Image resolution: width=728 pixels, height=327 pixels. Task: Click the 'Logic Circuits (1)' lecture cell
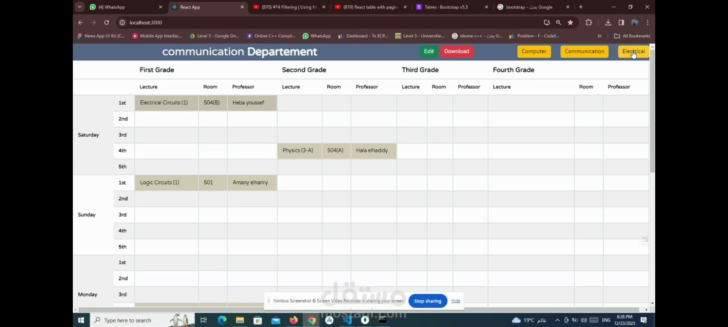167,183
